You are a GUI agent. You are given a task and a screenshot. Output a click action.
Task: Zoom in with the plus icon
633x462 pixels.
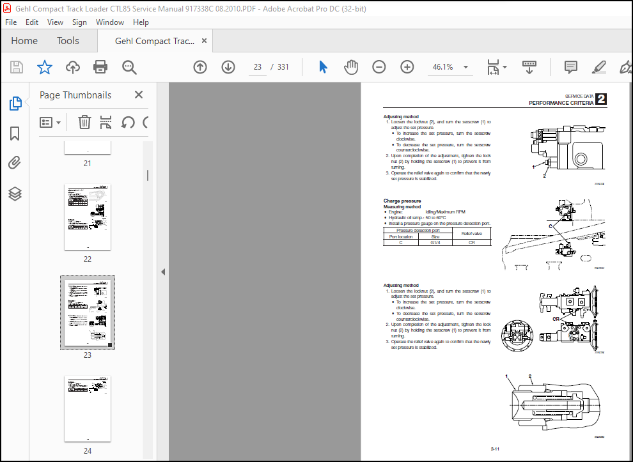(407, 67)
